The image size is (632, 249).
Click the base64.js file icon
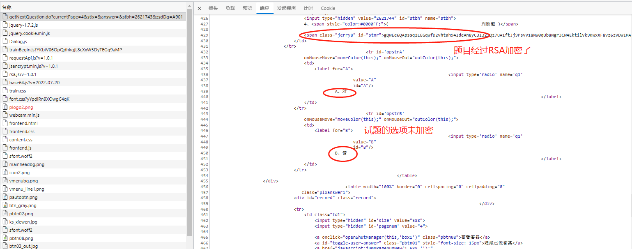tap(5, 83)
